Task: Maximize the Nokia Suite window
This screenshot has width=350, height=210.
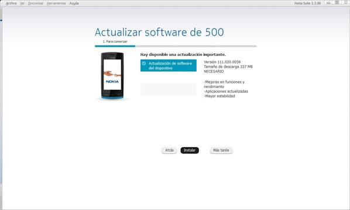Action: 337,2
